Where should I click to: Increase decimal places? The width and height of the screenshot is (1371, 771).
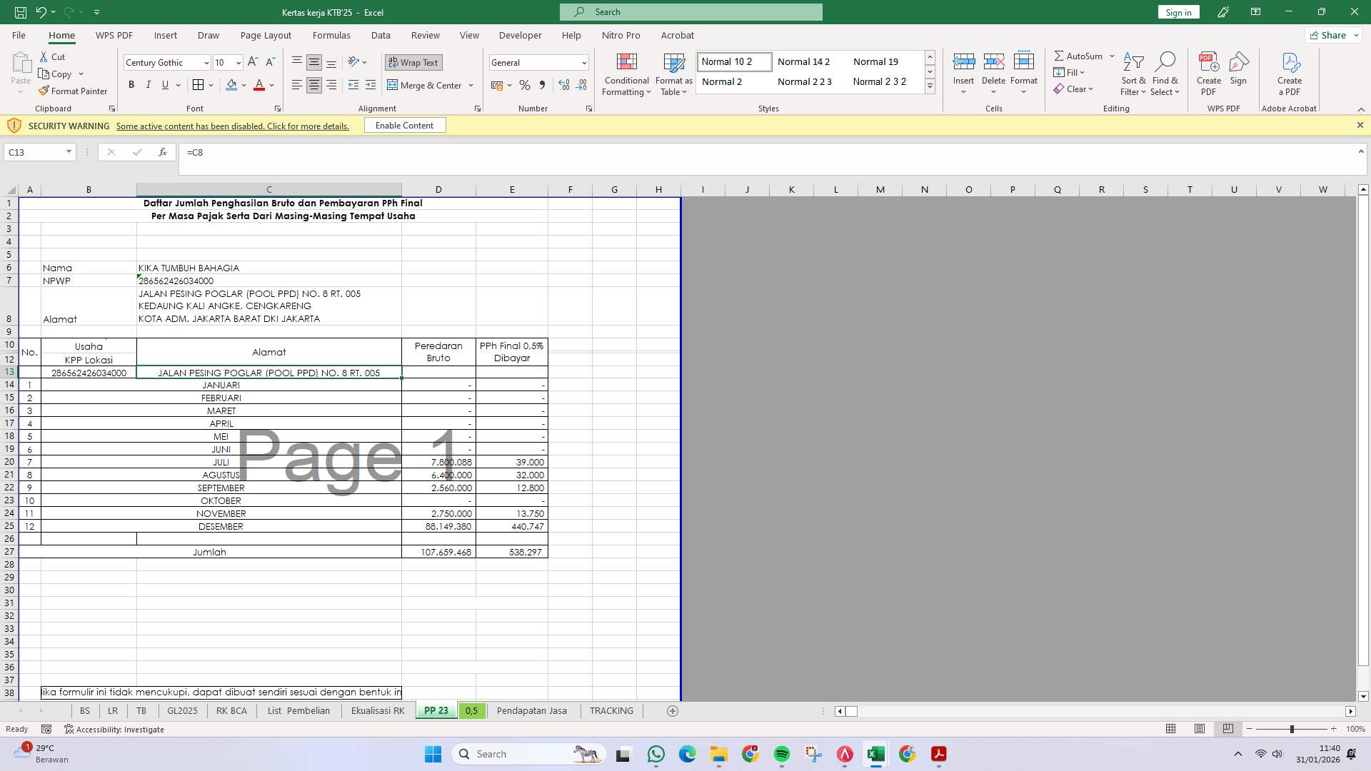563,85
